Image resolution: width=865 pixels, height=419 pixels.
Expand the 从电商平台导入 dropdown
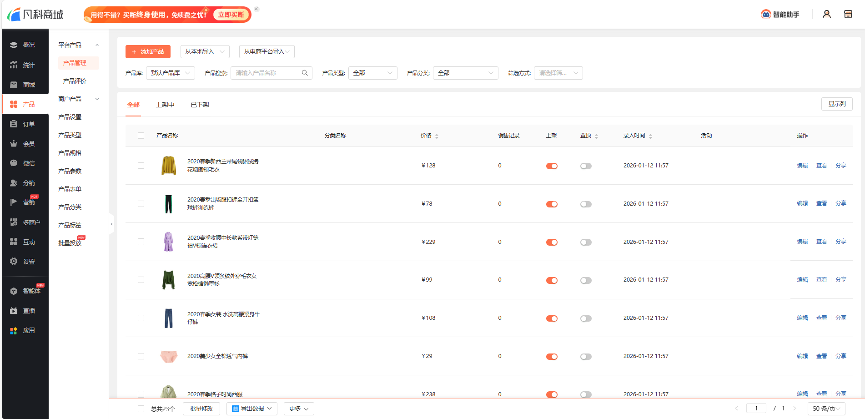pos(267,52)
